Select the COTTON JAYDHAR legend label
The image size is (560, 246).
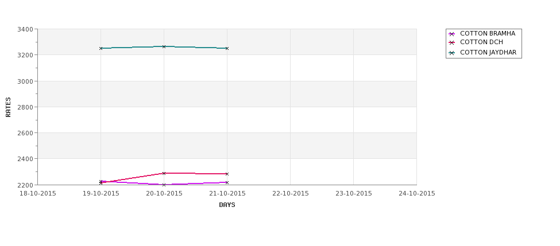pyautogui.click(x=488, y=52)
